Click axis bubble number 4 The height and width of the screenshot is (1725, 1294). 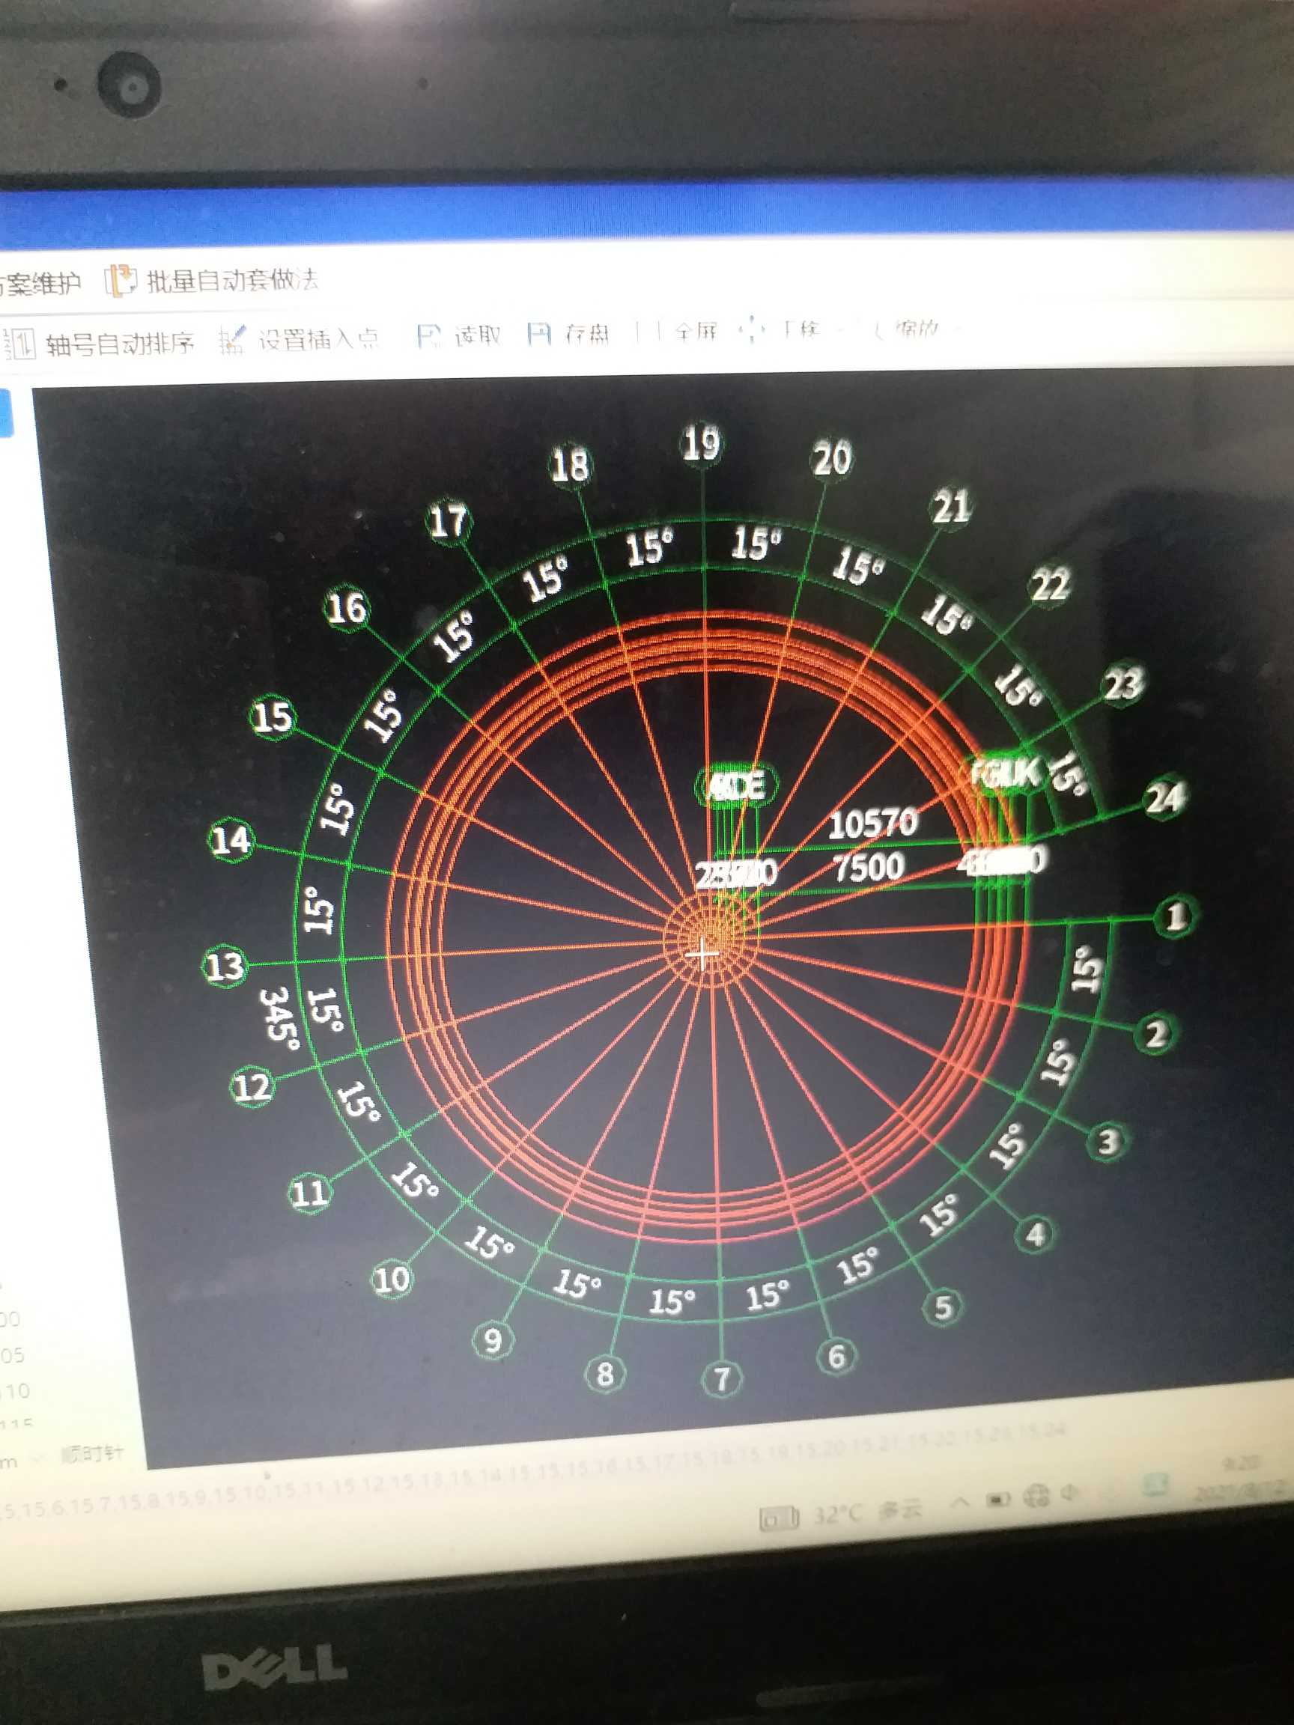click(x=1035, y=1235)
